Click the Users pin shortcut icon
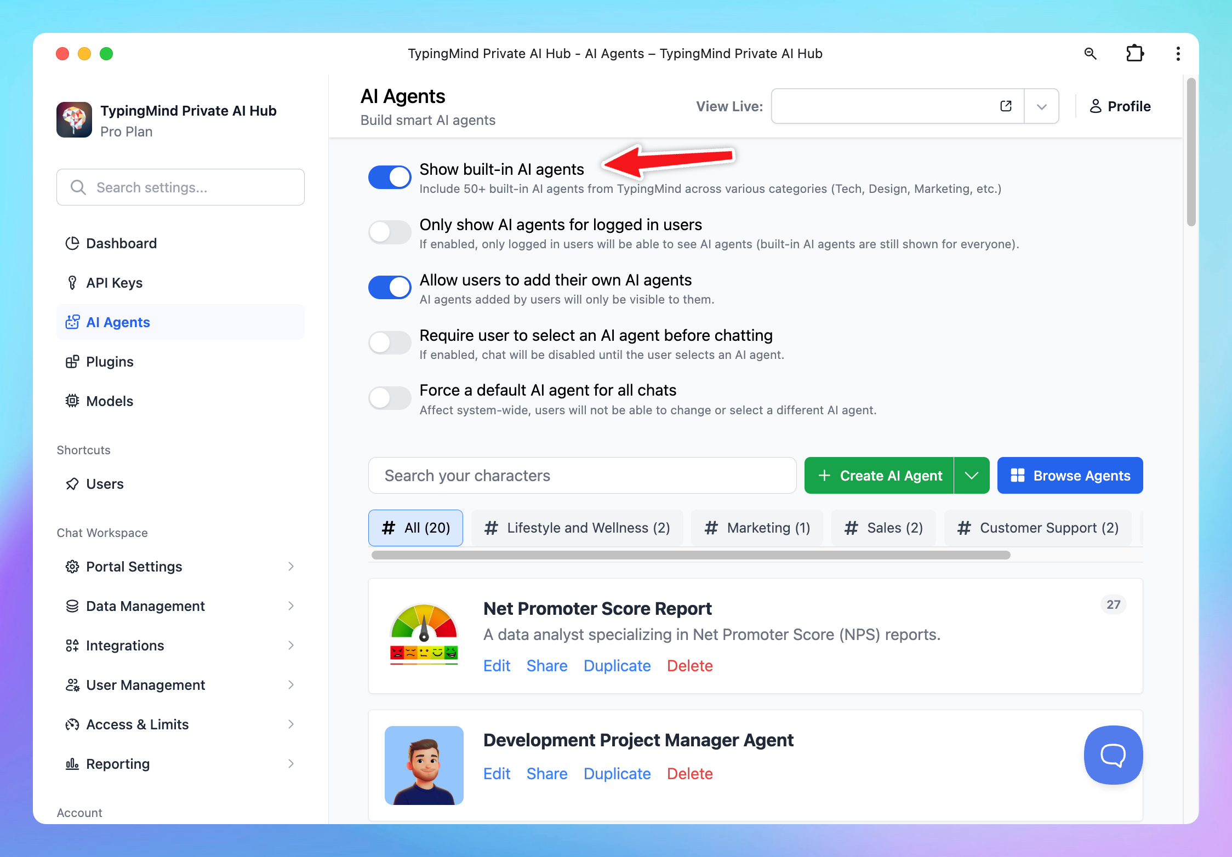 [x=72, y=484]
